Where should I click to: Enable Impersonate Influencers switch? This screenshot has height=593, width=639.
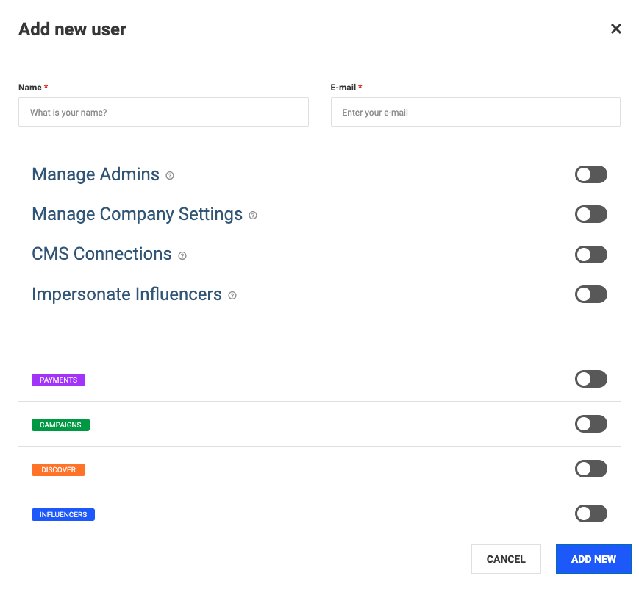591,294
